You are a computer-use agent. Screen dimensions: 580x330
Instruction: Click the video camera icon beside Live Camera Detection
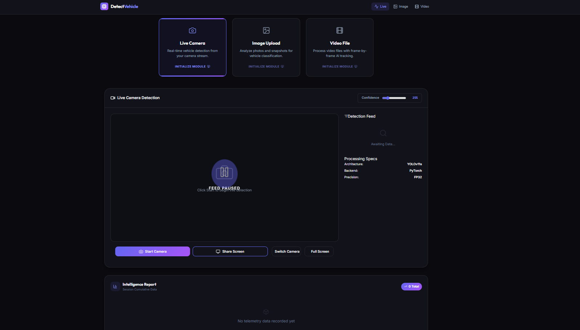(x=113, y=98)
